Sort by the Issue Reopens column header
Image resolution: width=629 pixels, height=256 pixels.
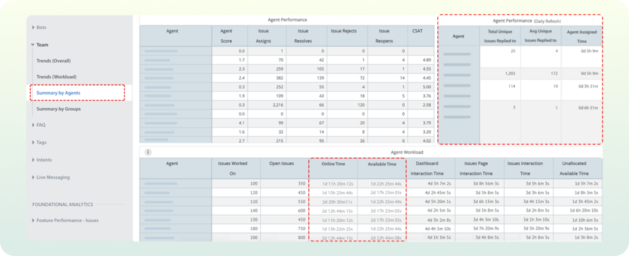(x=387, y=36)
